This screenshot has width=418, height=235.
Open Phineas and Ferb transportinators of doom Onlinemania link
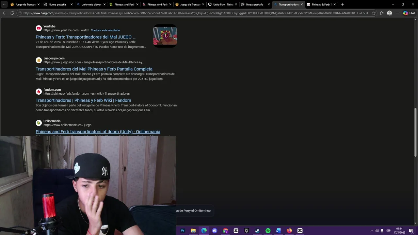(98, 132)
